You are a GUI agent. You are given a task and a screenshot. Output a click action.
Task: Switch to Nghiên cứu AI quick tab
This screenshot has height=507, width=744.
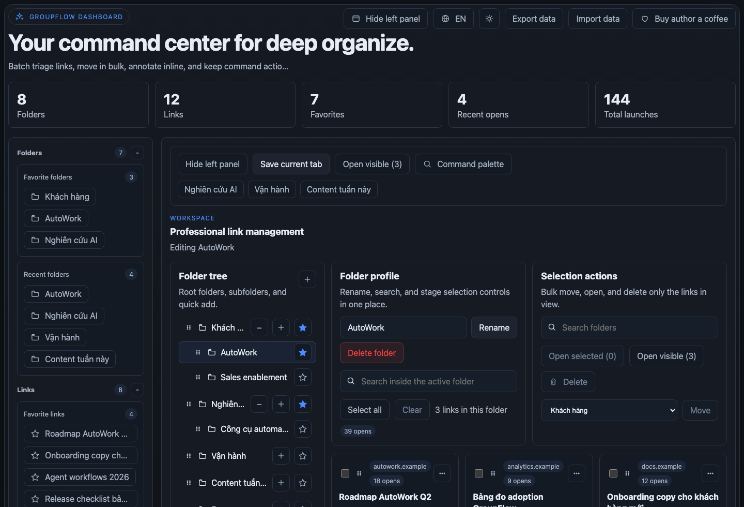(211, 189)
